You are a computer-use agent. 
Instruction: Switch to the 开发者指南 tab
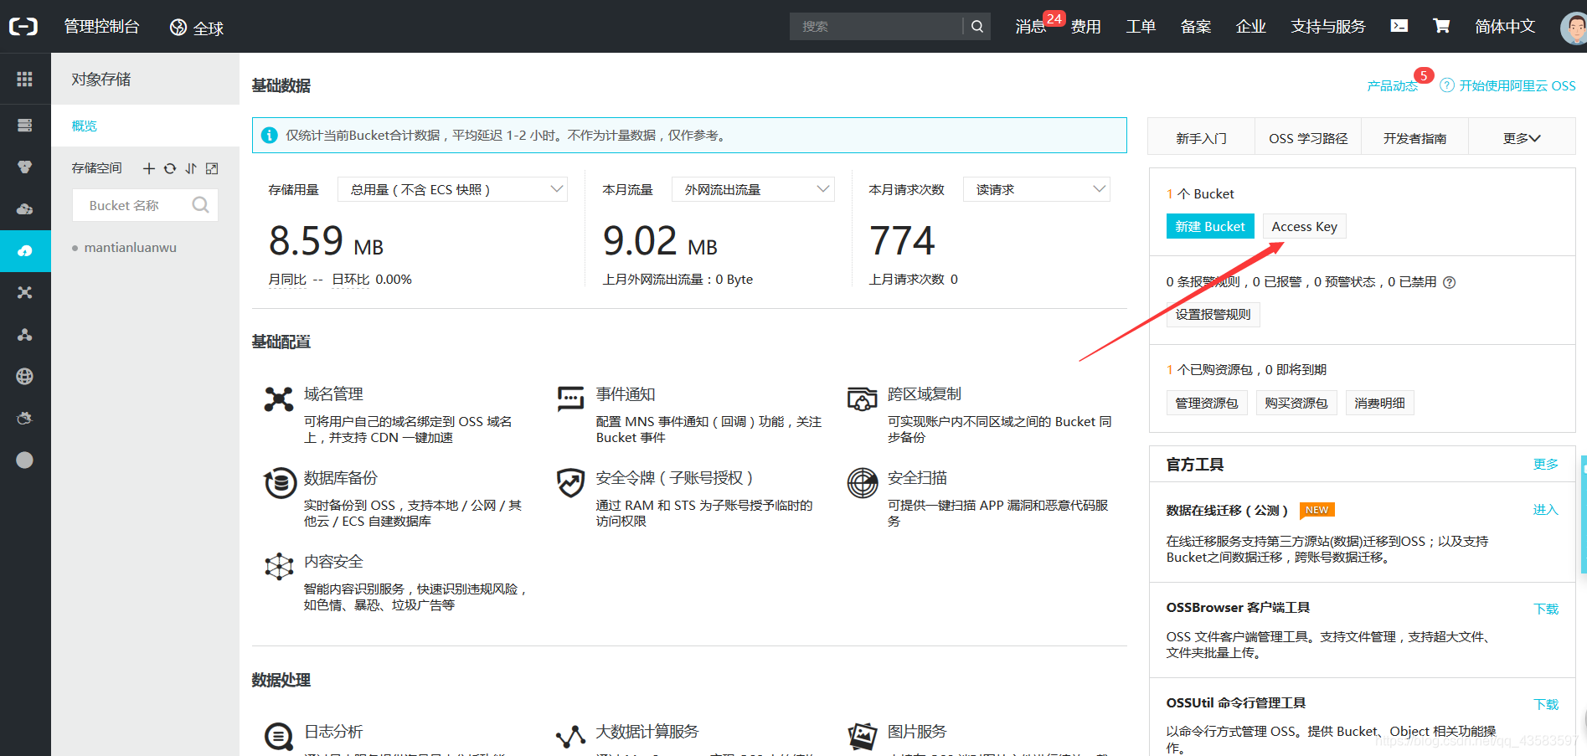(1414, 138)
